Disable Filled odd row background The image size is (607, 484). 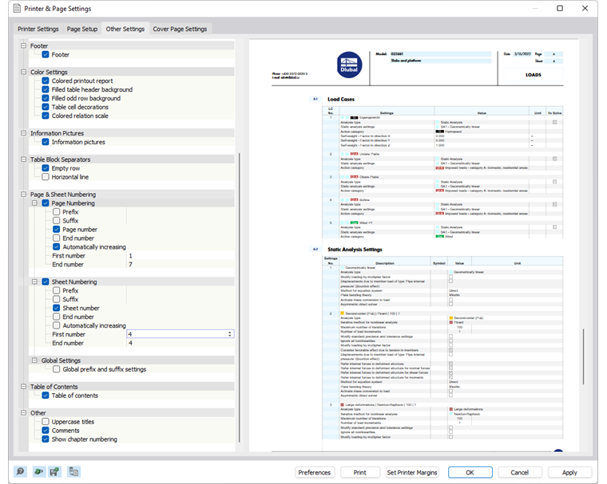click(46, 98)
